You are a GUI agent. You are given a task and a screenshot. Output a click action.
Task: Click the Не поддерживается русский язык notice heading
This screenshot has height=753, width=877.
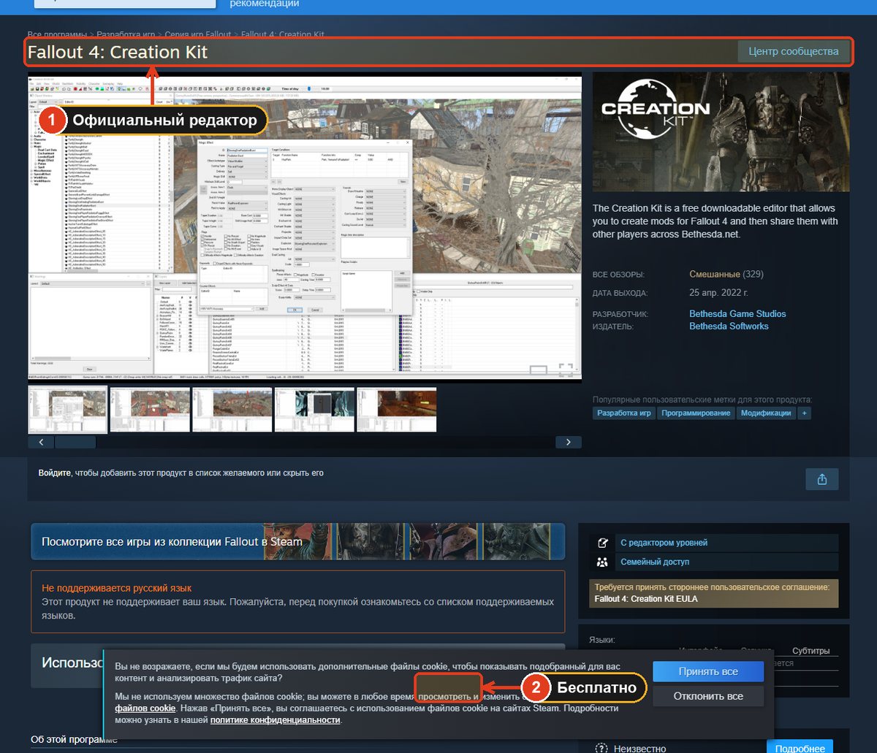117,587
